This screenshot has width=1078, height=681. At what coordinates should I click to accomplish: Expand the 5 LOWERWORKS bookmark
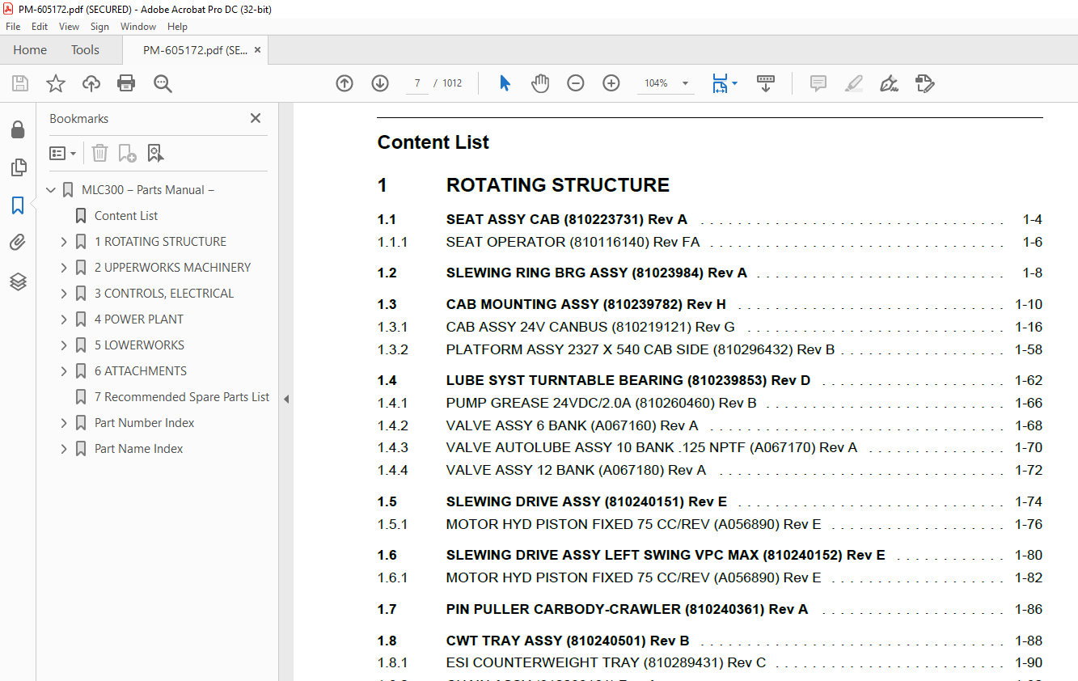click(x=64, y=345)
